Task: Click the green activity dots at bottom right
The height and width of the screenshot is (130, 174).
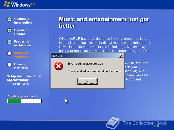Action: (158, 126)
